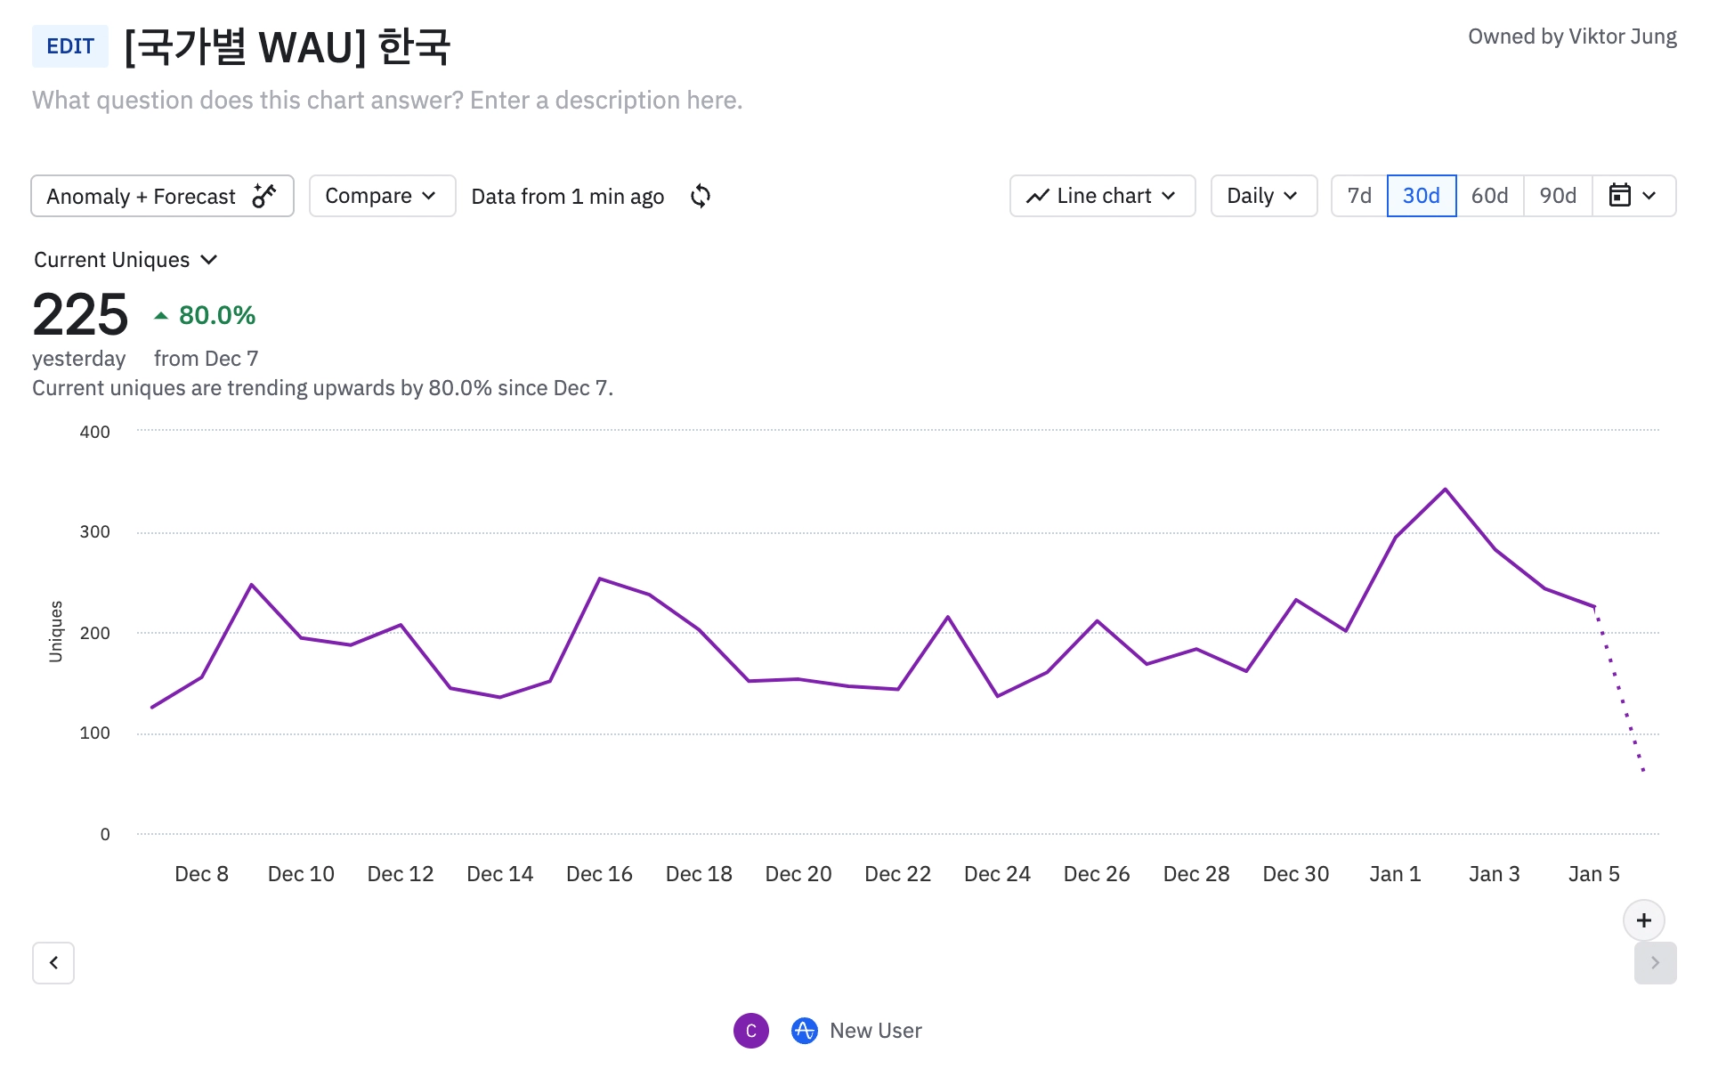
Task: Open the Compare dropdown
Action: tap(381, 196)
